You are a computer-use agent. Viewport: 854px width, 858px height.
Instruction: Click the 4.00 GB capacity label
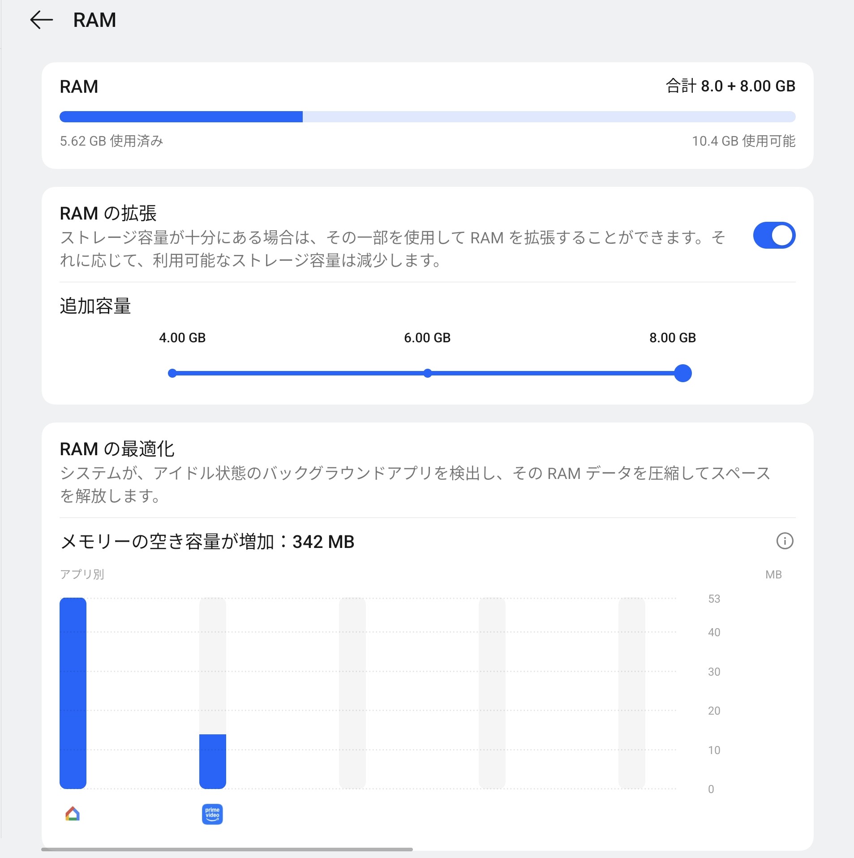click(x=182, y=338)
